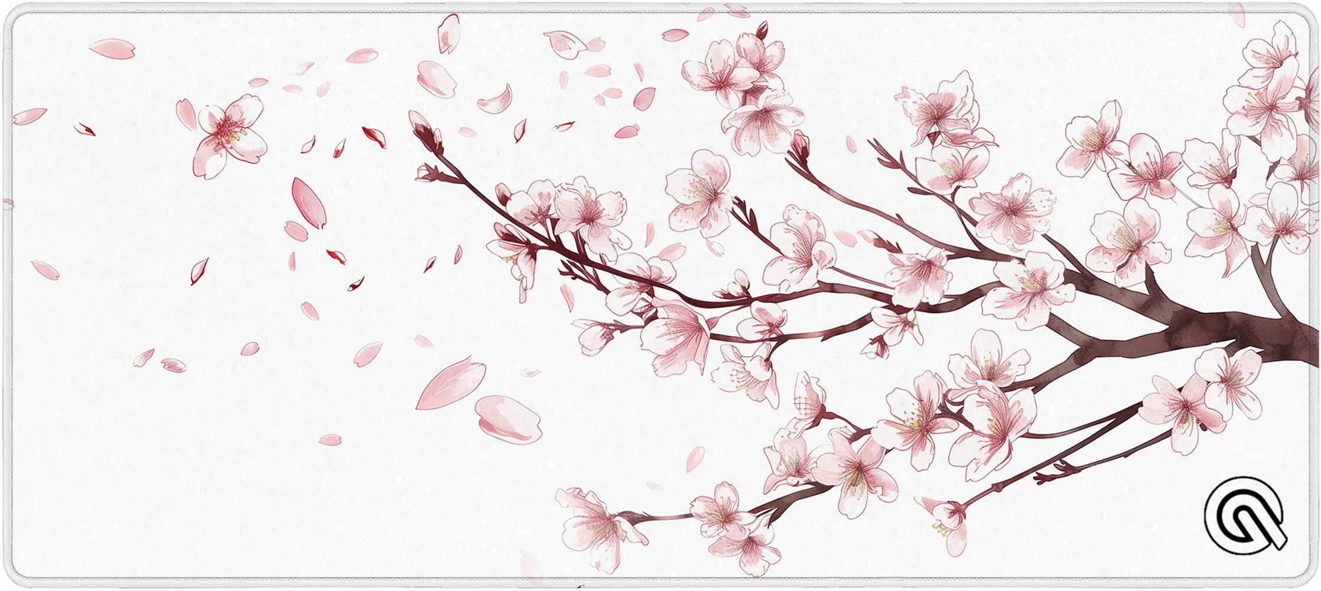Click the pink petal at left-middle near the edge
The image size is (1321, 591).
(x=45, y=269)
